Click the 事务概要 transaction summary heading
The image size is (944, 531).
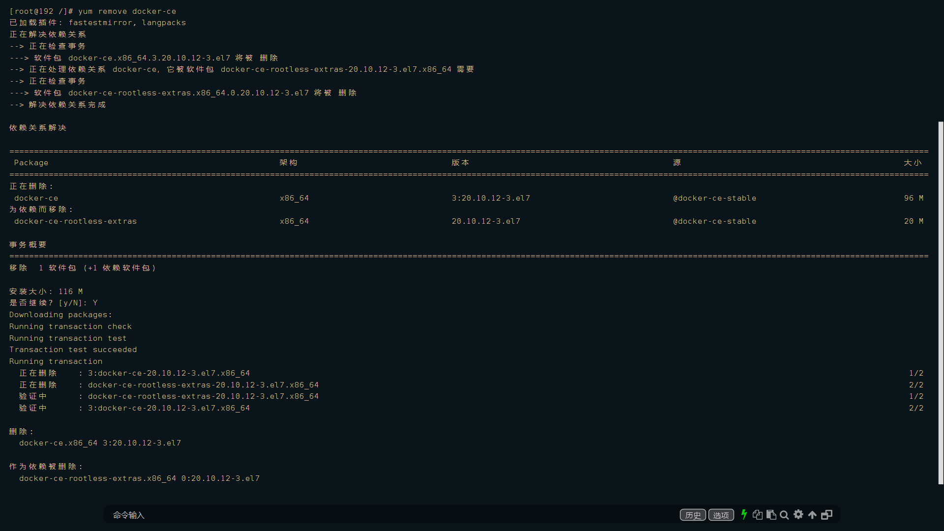[x=28, y=245]
